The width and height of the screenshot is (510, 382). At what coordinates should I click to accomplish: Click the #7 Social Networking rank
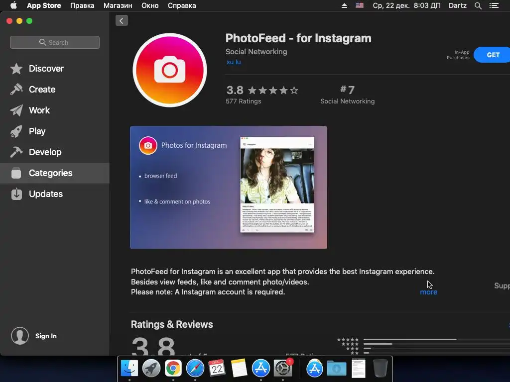coord(347,95)
